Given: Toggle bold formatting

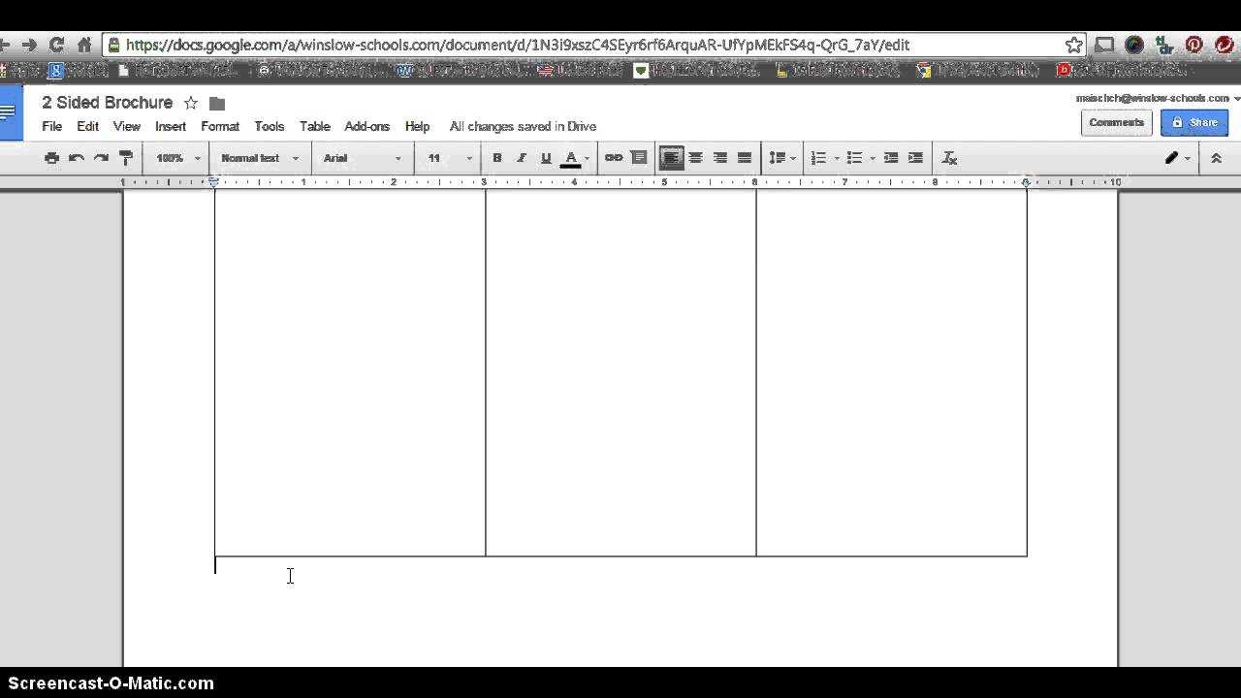Looking at the screenshot, I should 497,157.
